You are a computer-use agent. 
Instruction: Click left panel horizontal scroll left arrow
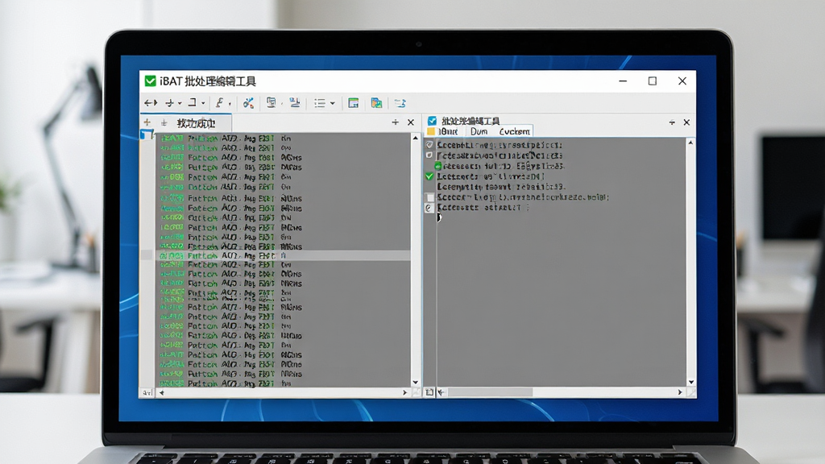coord(161,392)
